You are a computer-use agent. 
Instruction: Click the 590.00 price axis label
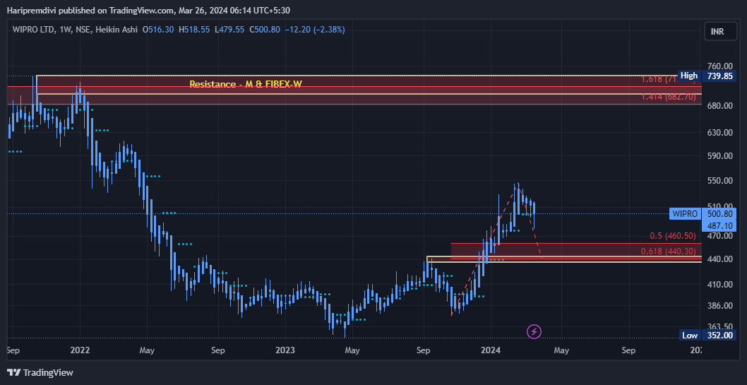pyautogui.click(x=720, y=155)
